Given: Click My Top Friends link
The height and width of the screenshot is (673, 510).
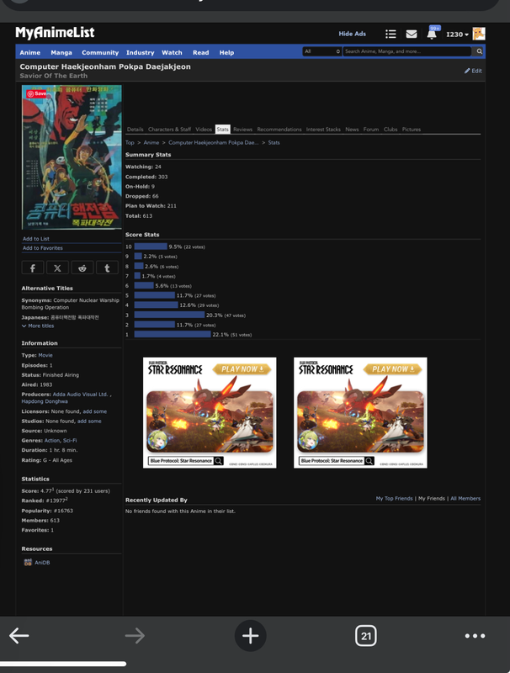Looking at the screenshot, I should 394,499.
